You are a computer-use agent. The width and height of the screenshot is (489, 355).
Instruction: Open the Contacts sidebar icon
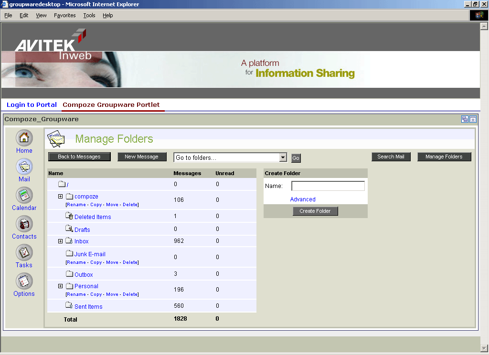coord(24,224)
